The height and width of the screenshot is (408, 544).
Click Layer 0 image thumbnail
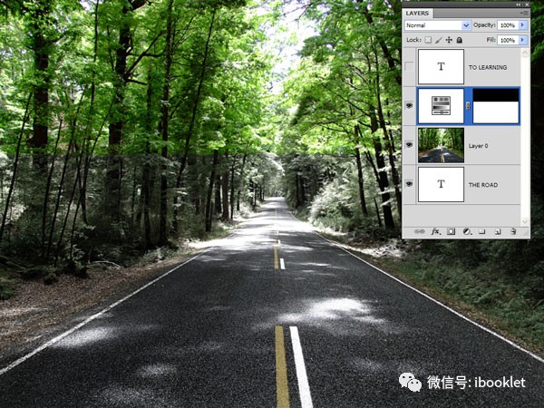[441, 145]
